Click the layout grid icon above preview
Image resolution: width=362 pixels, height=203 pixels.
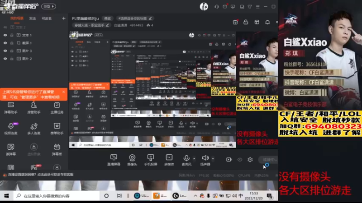click(257, 22)
